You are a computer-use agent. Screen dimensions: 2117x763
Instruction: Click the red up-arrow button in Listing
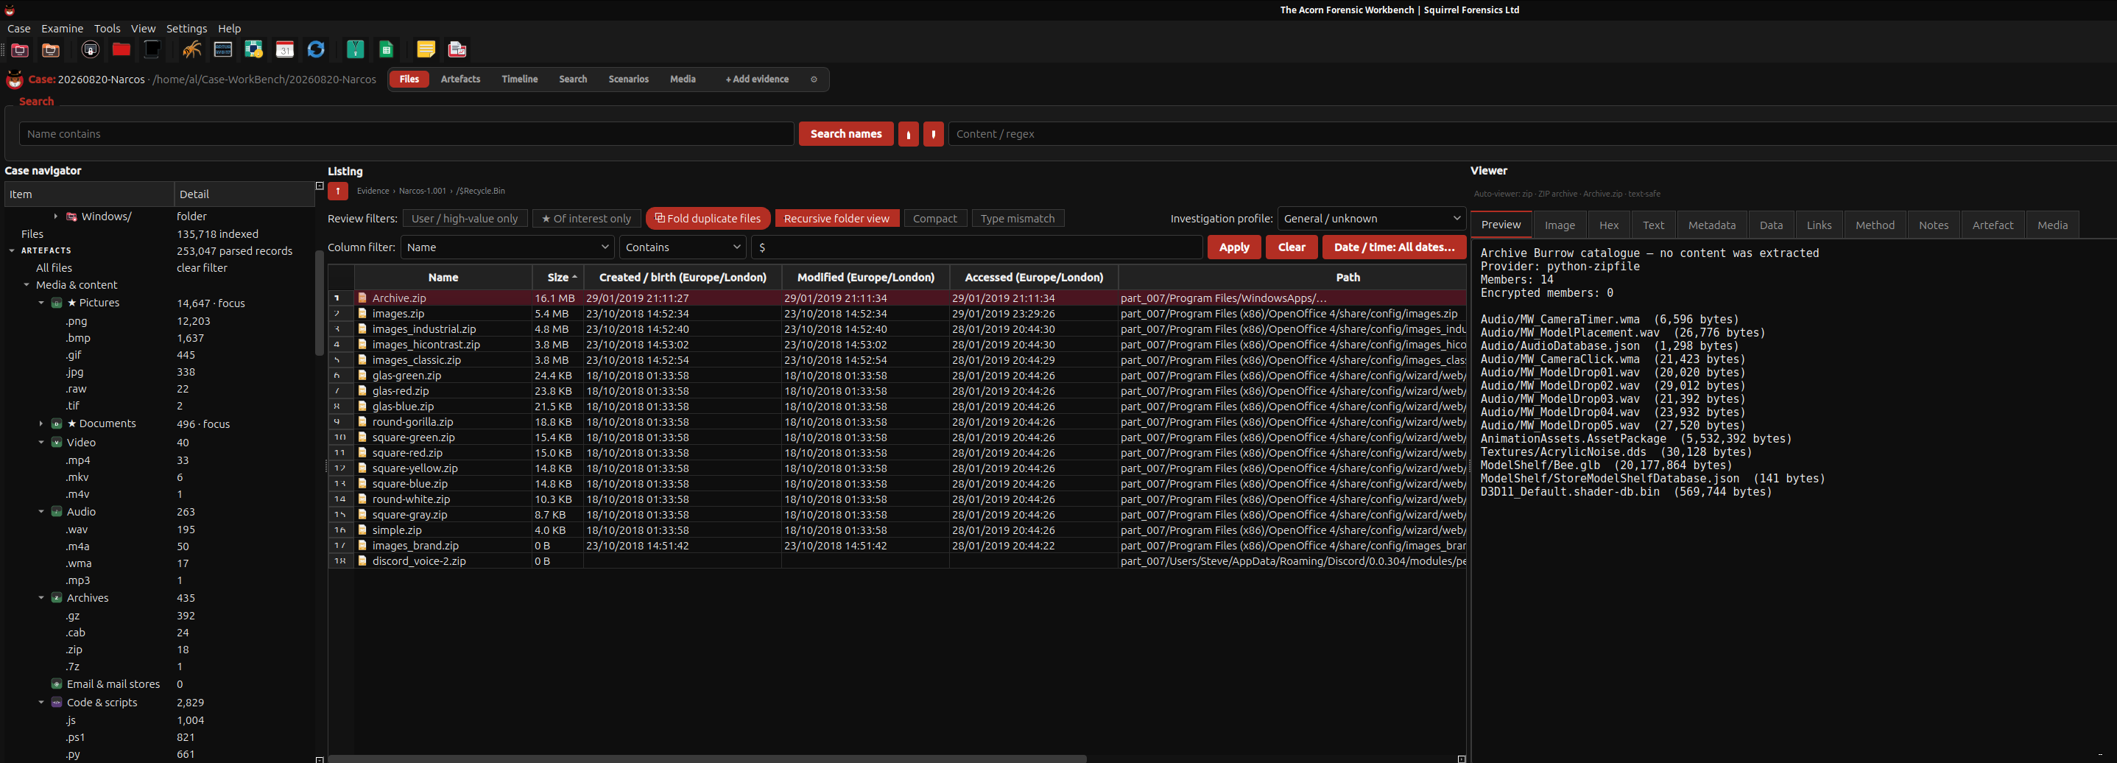pyautogui.click(x=338, y=191)
